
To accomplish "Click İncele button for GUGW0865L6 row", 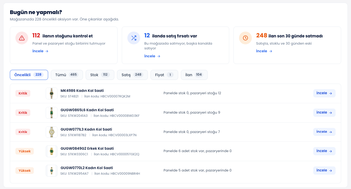I will pos(324,113).
